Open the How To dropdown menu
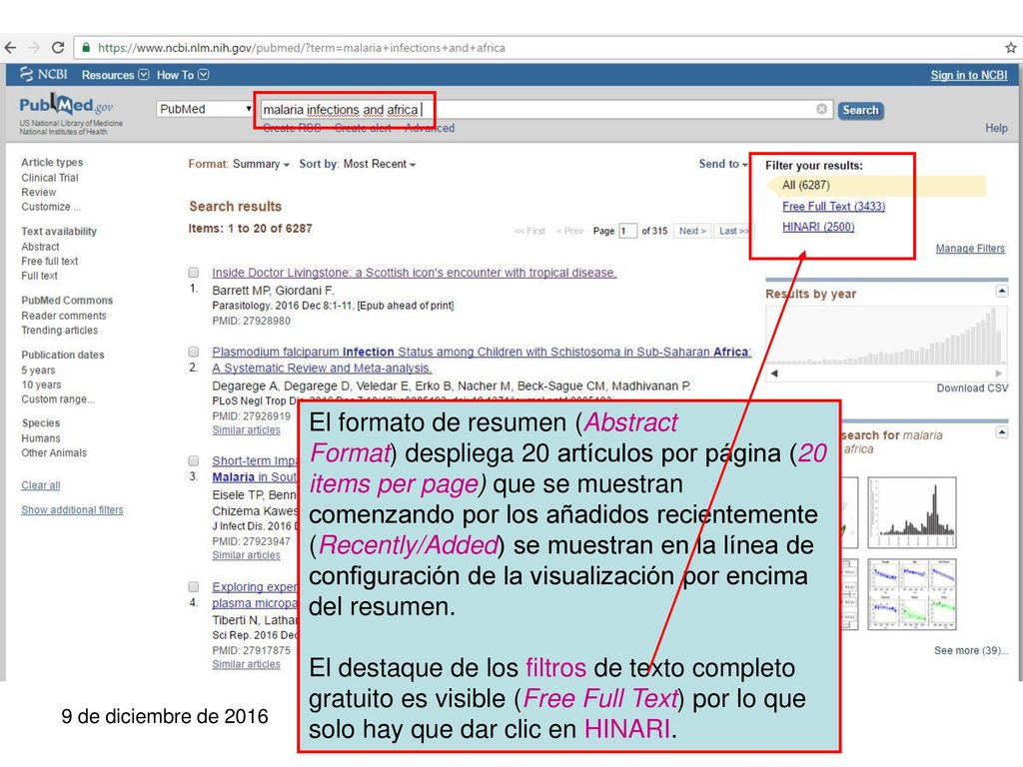The height and width of the screenshot is (767, 1023). 182,75
